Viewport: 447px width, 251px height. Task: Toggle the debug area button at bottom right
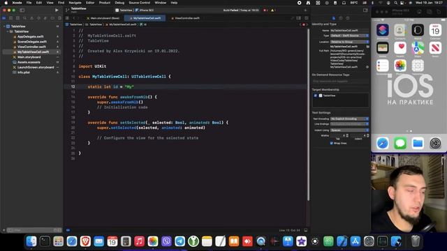[x=306, y=230]
